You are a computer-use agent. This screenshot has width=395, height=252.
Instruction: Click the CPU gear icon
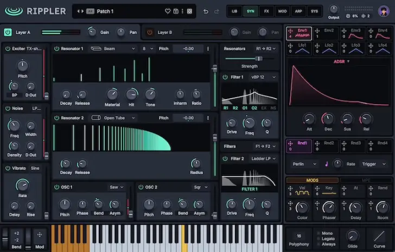pyautogui.click(x=348, y=16)
